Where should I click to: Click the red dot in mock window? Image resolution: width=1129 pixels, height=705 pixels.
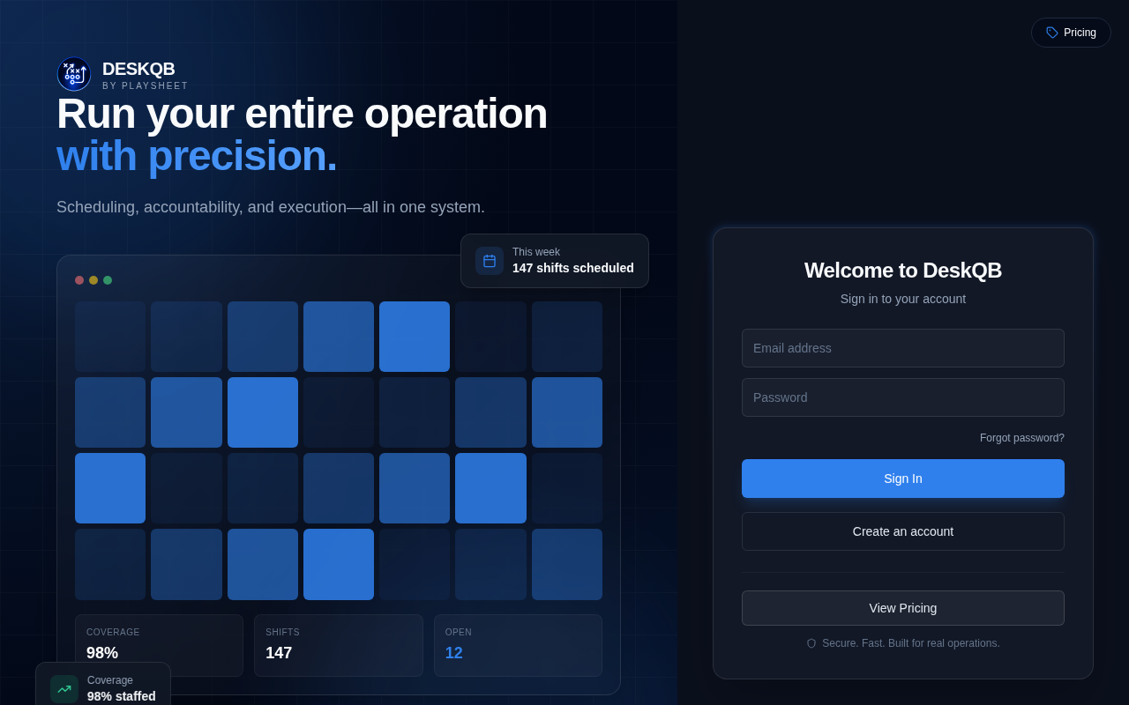coord(79,280)
